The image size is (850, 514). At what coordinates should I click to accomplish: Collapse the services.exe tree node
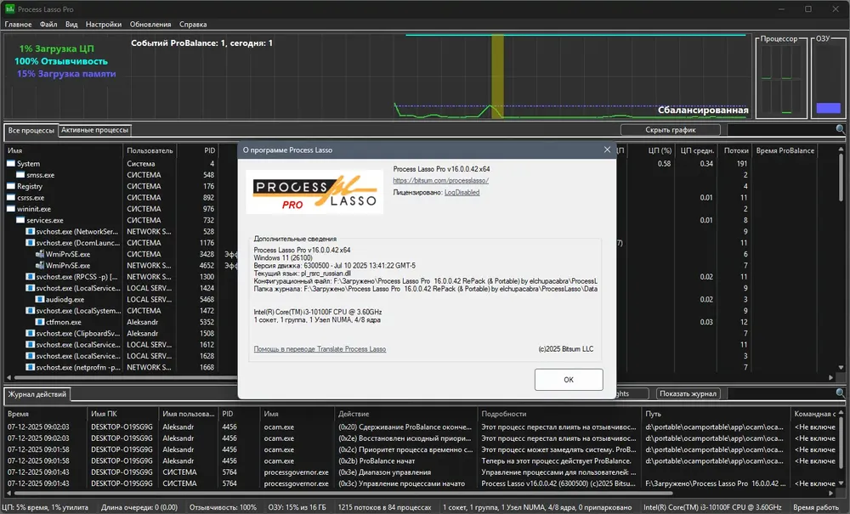(x=20, y=220)
